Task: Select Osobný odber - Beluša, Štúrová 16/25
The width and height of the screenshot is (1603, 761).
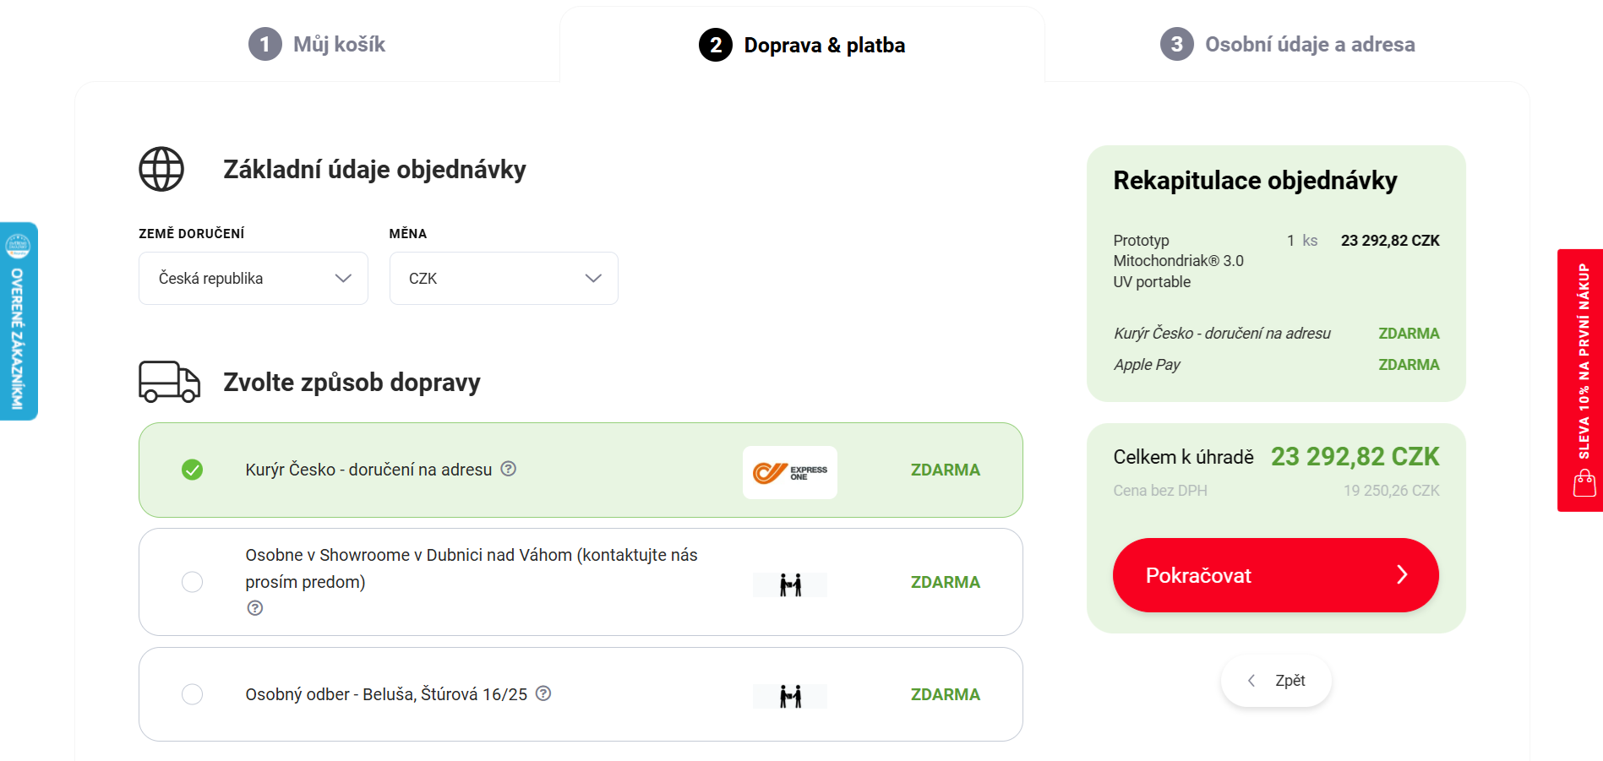Action: point(193,693)
